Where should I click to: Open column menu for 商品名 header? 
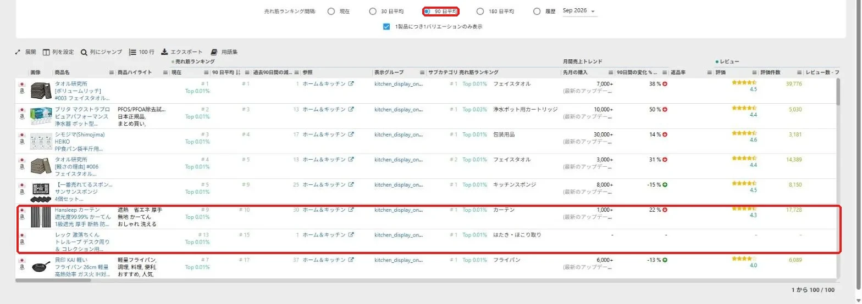[x=112, y=72]
